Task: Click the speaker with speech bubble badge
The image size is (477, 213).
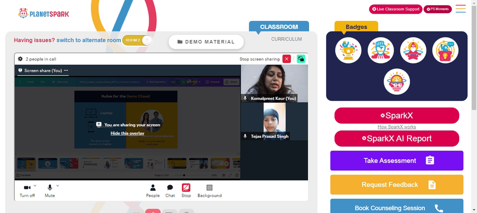Action: point(446,50)
